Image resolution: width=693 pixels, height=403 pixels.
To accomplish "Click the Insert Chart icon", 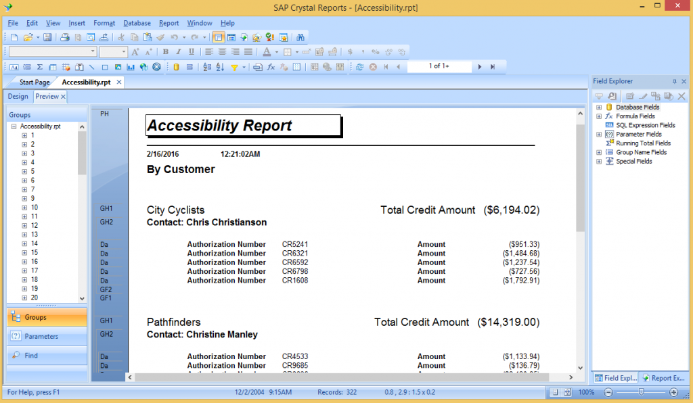I will [x=131, y=67].
